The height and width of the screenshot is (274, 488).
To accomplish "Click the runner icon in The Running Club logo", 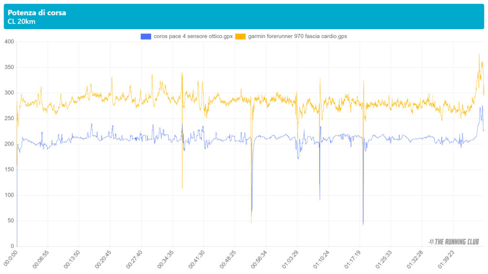I will pyautogui.click(x=431, y=242).
